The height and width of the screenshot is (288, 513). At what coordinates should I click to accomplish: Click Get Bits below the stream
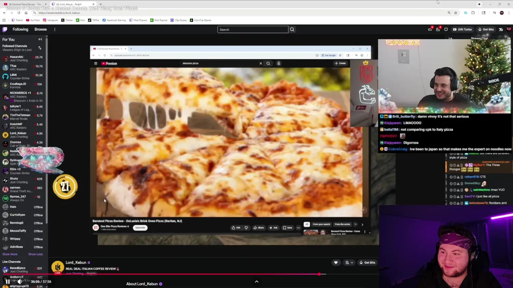point(367,262)
